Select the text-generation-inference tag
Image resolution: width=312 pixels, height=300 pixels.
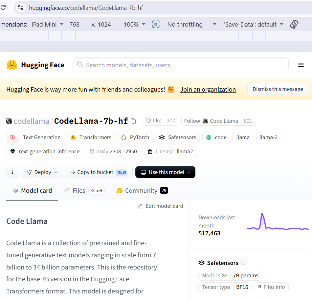coord(45,152)
